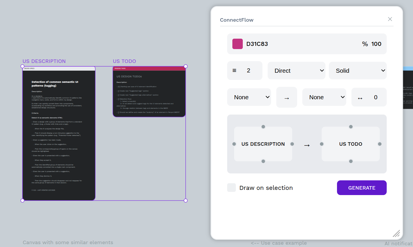Click the horizontal offset double-arrow icon
413x247 pixels.
(360, 98)
